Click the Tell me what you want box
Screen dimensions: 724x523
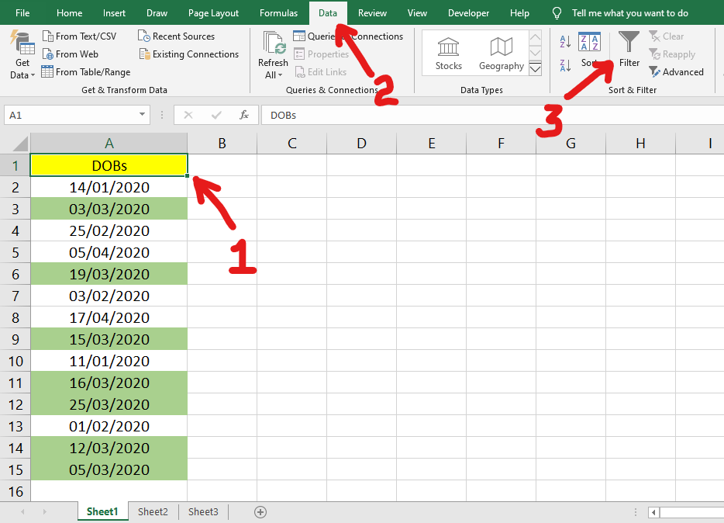click(x=621, y=13)
